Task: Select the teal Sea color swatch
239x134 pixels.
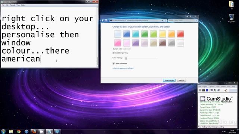Action: [x=136, y=34]
